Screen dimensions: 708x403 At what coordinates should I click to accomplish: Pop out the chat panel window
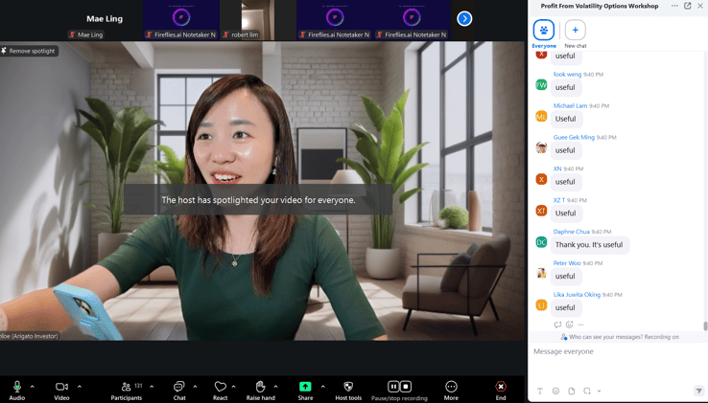click(688, 6)
